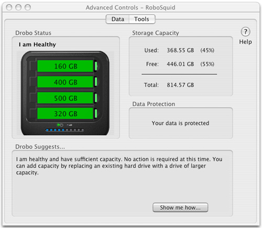Click the window title Advanced Controls – RoboSquid
Viewport: 262px width, 228px height.
[x=130, y=7]
